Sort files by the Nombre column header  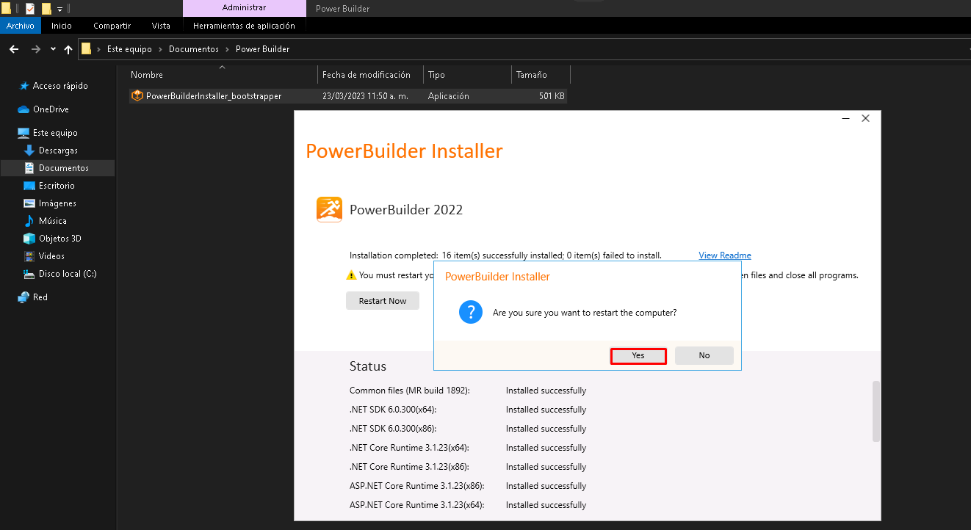tap(147, 75)
